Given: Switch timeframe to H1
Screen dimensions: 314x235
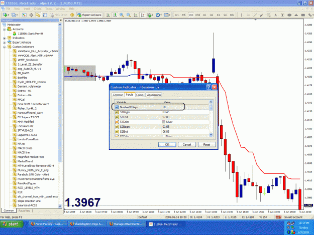Looking at the screenshot, I should pos(204,15).
